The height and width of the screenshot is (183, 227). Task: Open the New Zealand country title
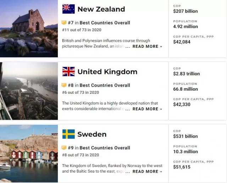click(x=101, y=9)
